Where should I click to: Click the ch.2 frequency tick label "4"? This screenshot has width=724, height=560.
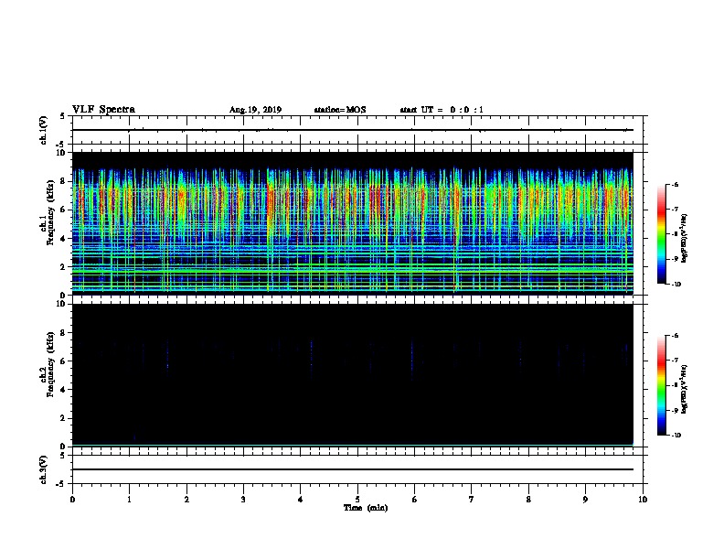click(x=63, y=390)
